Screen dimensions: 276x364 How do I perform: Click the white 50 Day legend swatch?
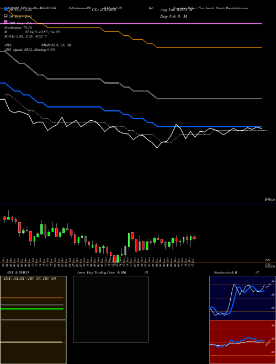(6, 16)
